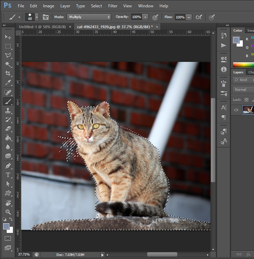Select the Pen tool
254x259 pixels.
[x=8, y=166]
